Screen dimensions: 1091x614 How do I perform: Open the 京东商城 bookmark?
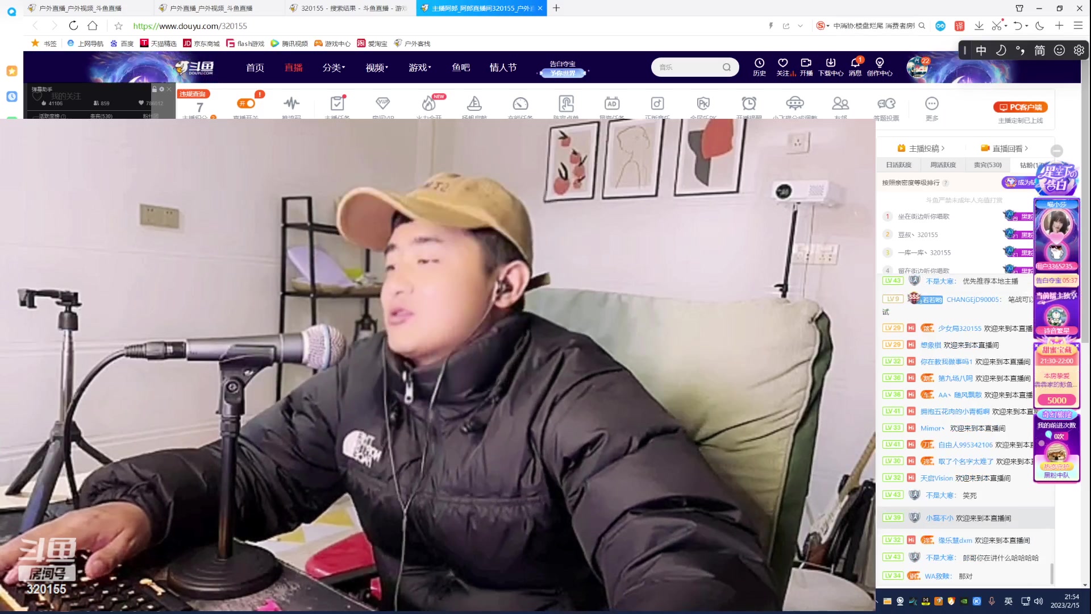click(201, 43)
